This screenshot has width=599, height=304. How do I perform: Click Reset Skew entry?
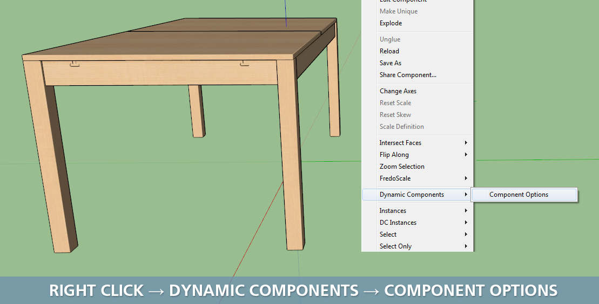[x=417, y=115]
